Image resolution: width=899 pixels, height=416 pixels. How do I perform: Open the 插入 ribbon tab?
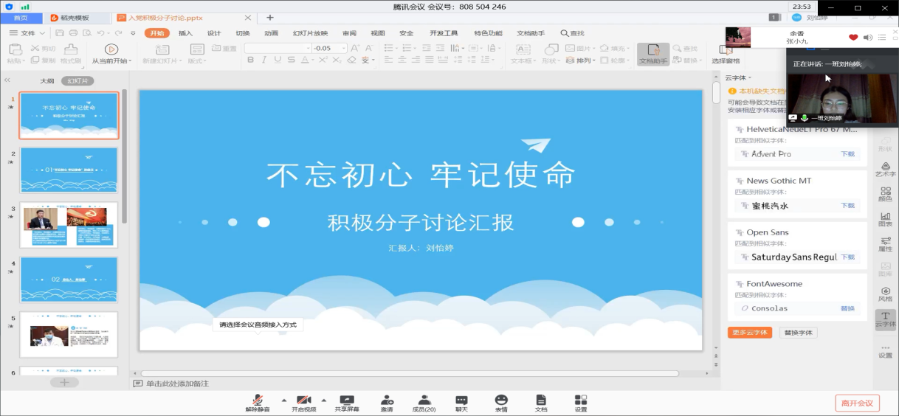[185, 33]
